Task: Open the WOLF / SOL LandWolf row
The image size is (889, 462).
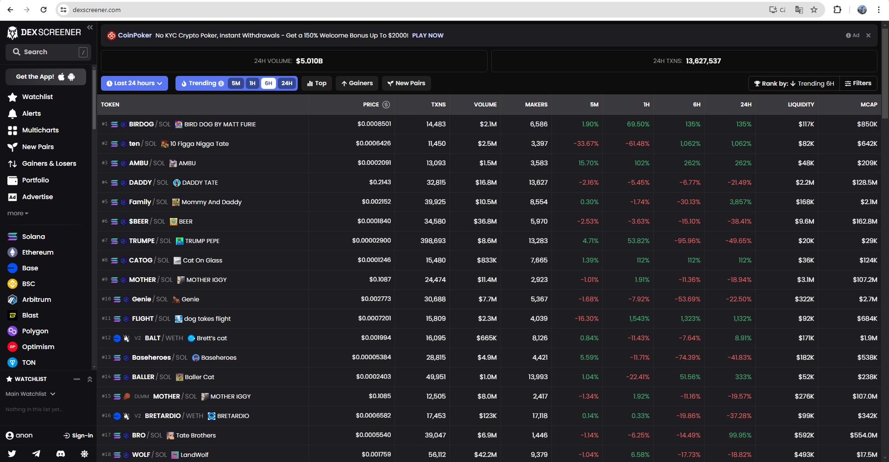Action: tap(489, 454)
